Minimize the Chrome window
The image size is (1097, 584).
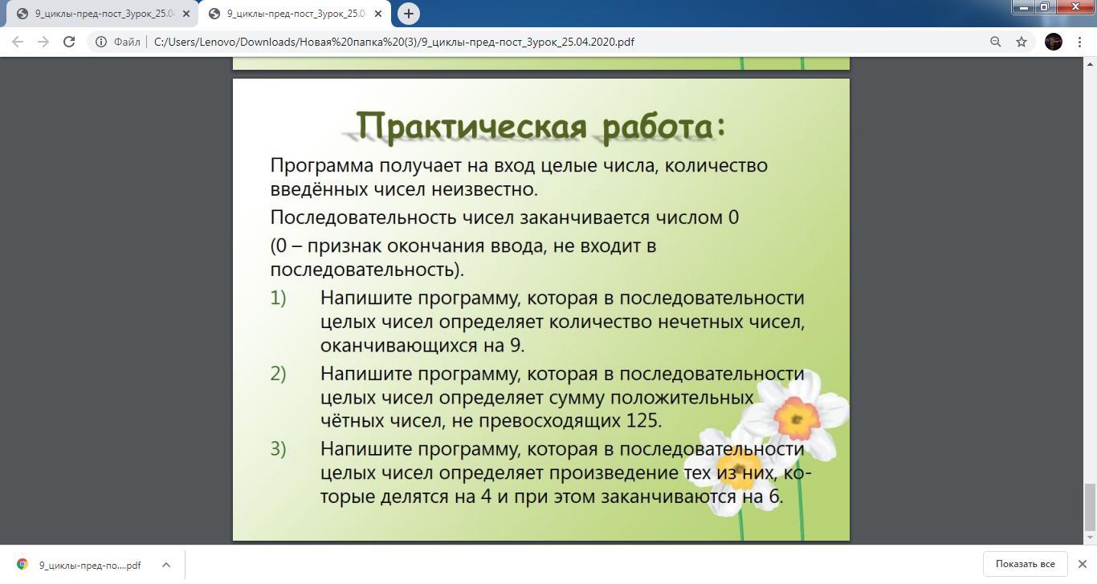[1024, 7]
